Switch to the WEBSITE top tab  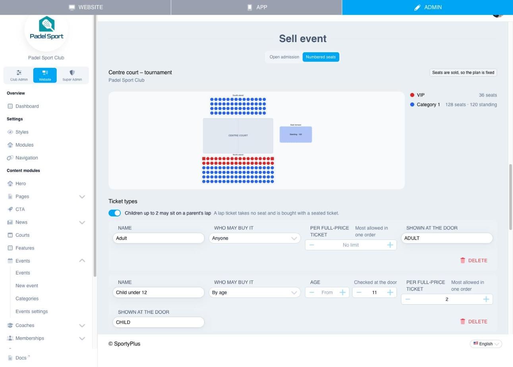click(x=85, y=7)
